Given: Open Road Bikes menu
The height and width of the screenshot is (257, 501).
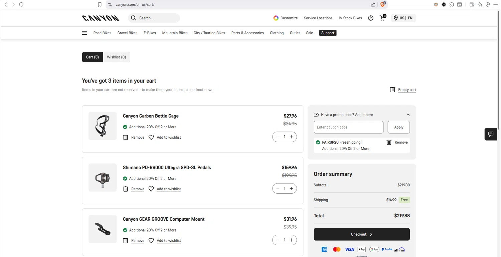Looking at the screenshot, I should [x=102, y=33].
